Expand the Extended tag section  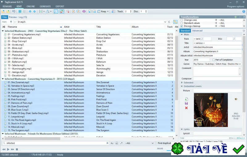click(182, 83)
